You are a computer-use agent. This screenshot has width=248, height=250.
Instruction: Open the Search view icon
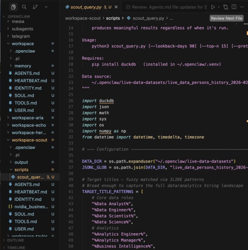click(x=24, y=7)
